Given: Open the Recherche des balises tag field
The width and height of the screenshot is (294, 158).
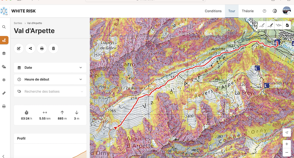Looking at the screenshot, I should 50,92.
